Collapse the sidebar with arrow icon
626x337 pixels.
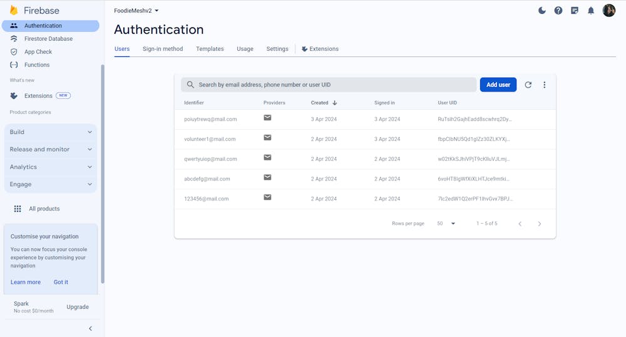(90, 328)
